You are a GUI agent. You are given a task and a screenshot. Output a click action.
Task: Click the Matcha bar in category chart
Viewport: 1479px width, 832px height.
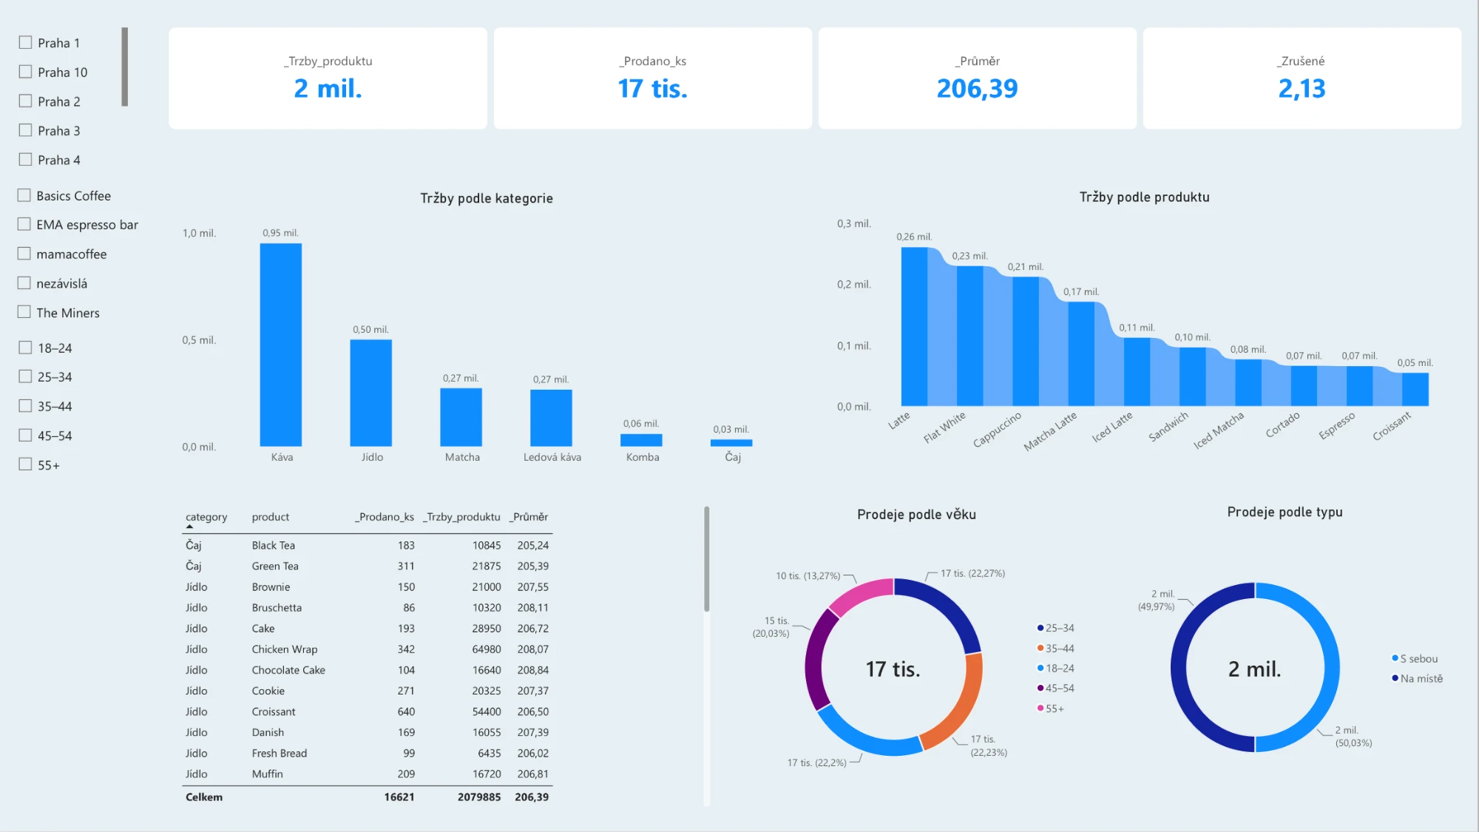(x=461, y=417)
